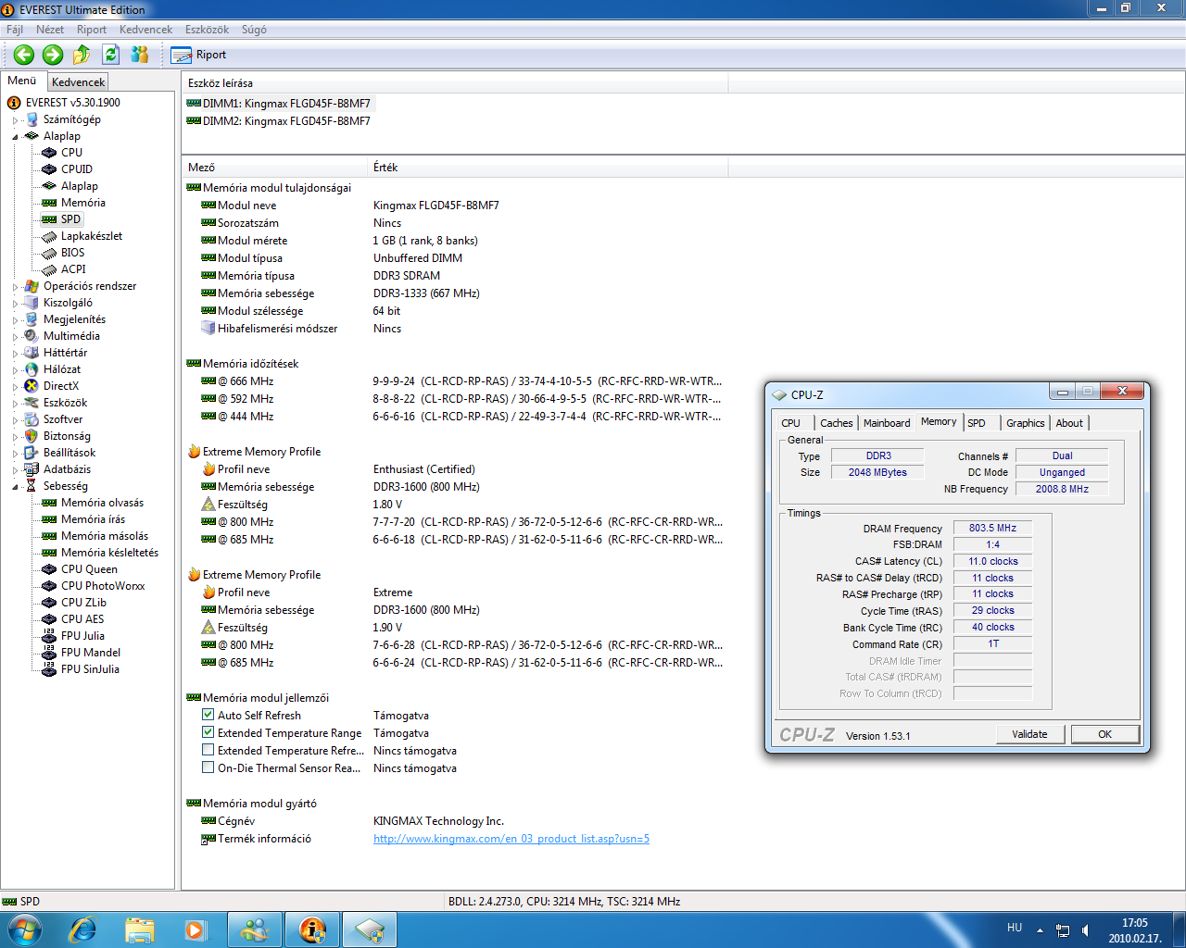Click the Up level toolbar icon
The height and width of the screenshot is (948, 1186).
82,55
